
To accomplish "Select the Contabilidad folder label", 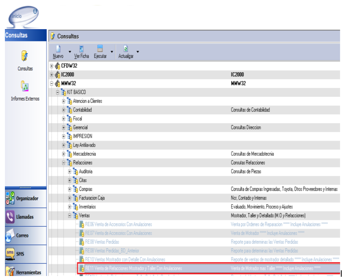I will [x=82, y=110].
